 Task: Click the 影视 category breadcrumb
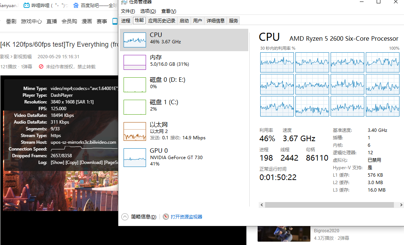tap(4, 56)
